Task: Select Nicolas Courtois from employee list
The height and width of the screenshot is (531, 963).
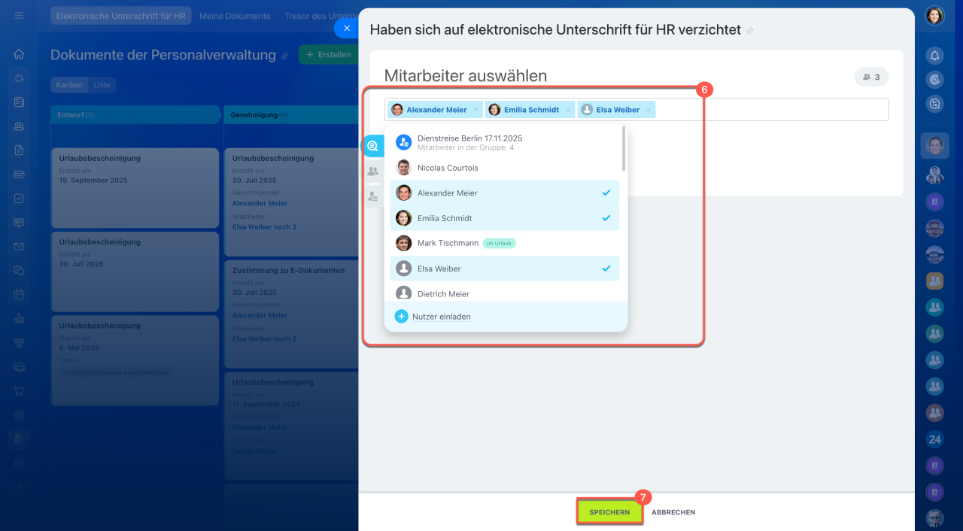Action: pos(504,168)
